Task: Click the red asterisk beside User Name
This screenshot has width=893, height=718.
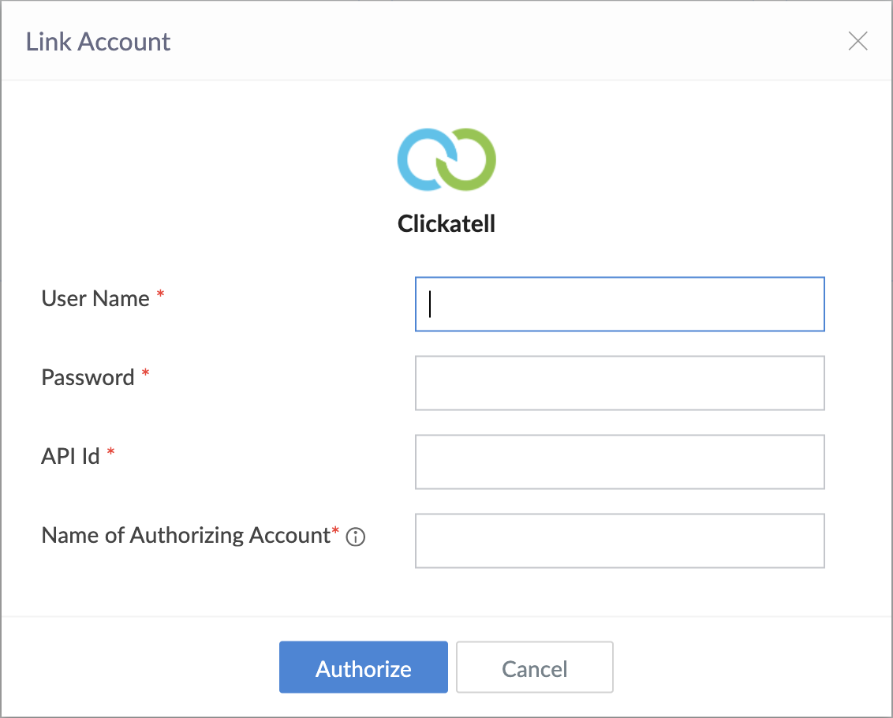Action: click(161, 294)
